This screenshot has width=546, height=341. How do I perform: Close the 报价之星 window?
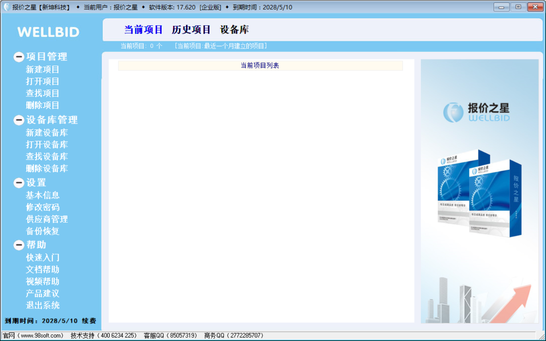[x=535, y=7]
